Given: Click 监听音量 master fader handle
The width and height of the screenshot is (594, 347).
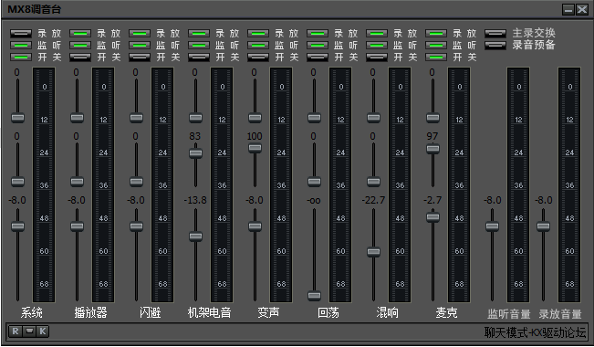Looking at the screenshot, I should 492,226.
